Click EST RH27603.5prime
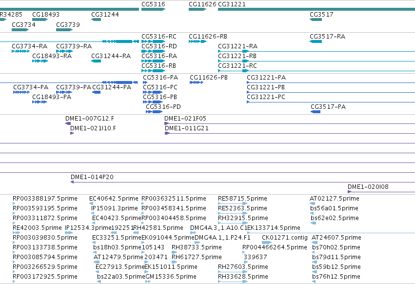415x284 pixels. (x=233, y=272)
